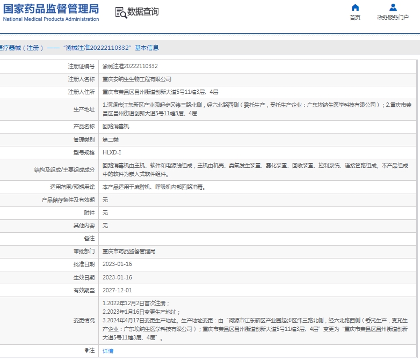This screenshot has height=362, width=420.
Task: Click the 审批部门 row label
Action: point(84,251)
